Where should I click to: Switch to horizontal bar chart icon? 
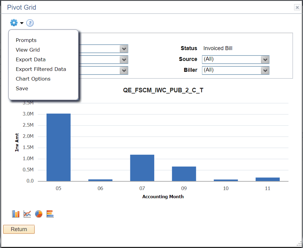(x=50, y=214)
